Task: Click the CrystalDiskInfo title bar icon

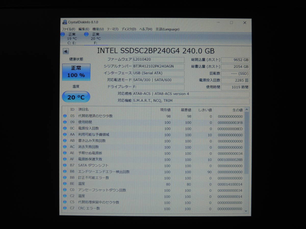Action: click(x=65, y=22)
